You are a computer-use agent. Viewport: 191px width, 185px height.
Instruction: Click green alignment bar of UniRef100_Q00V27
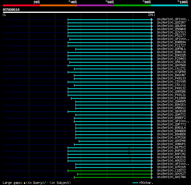[114, 174]
